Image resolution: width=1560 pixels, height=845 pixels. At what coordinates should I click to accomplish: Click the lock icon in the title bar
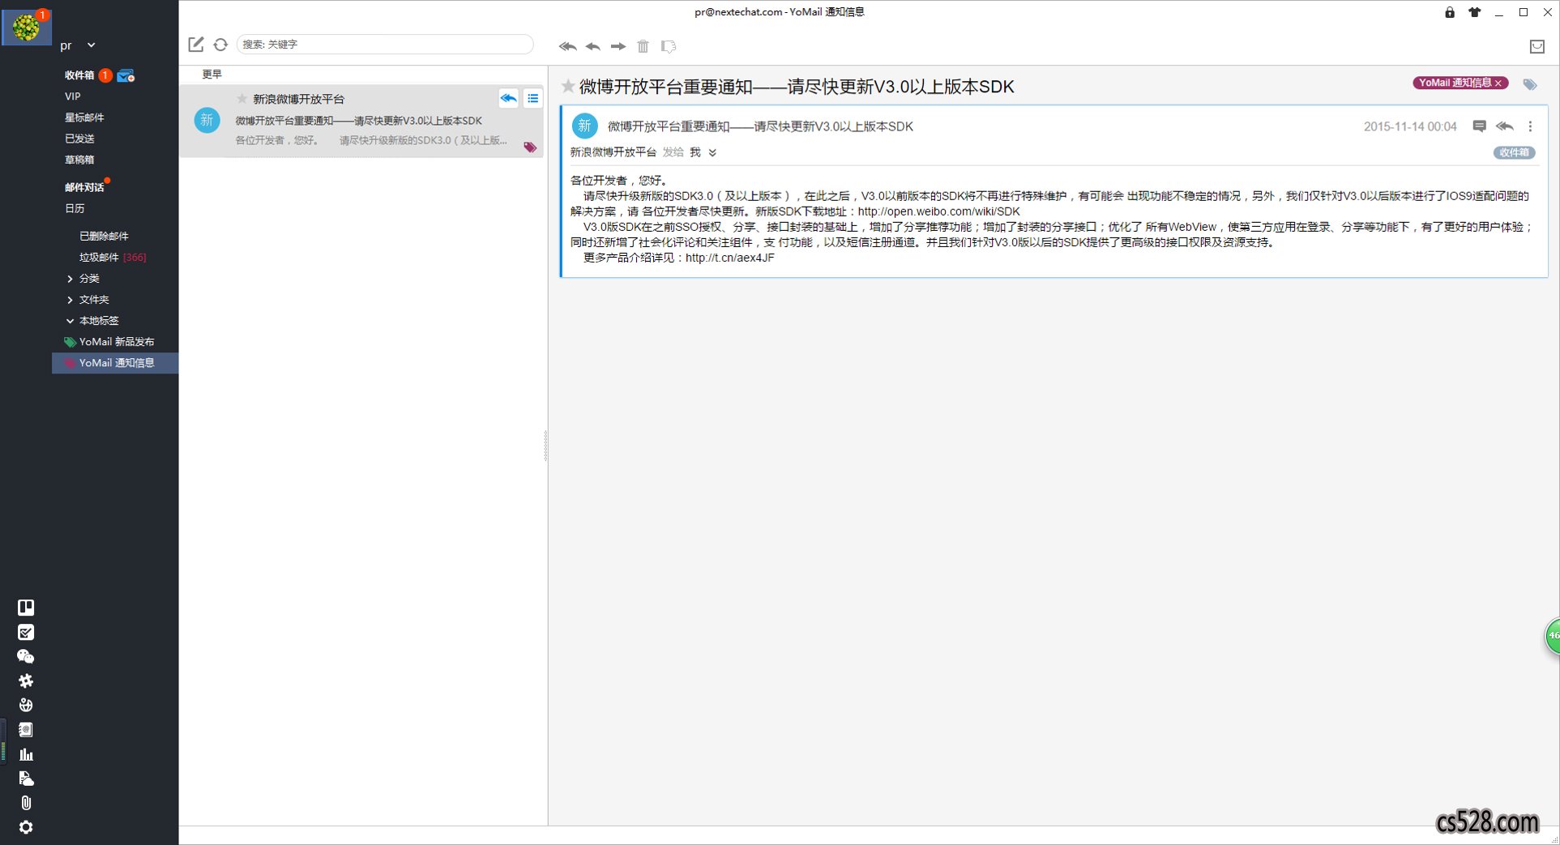click(x=1450, y=12)
